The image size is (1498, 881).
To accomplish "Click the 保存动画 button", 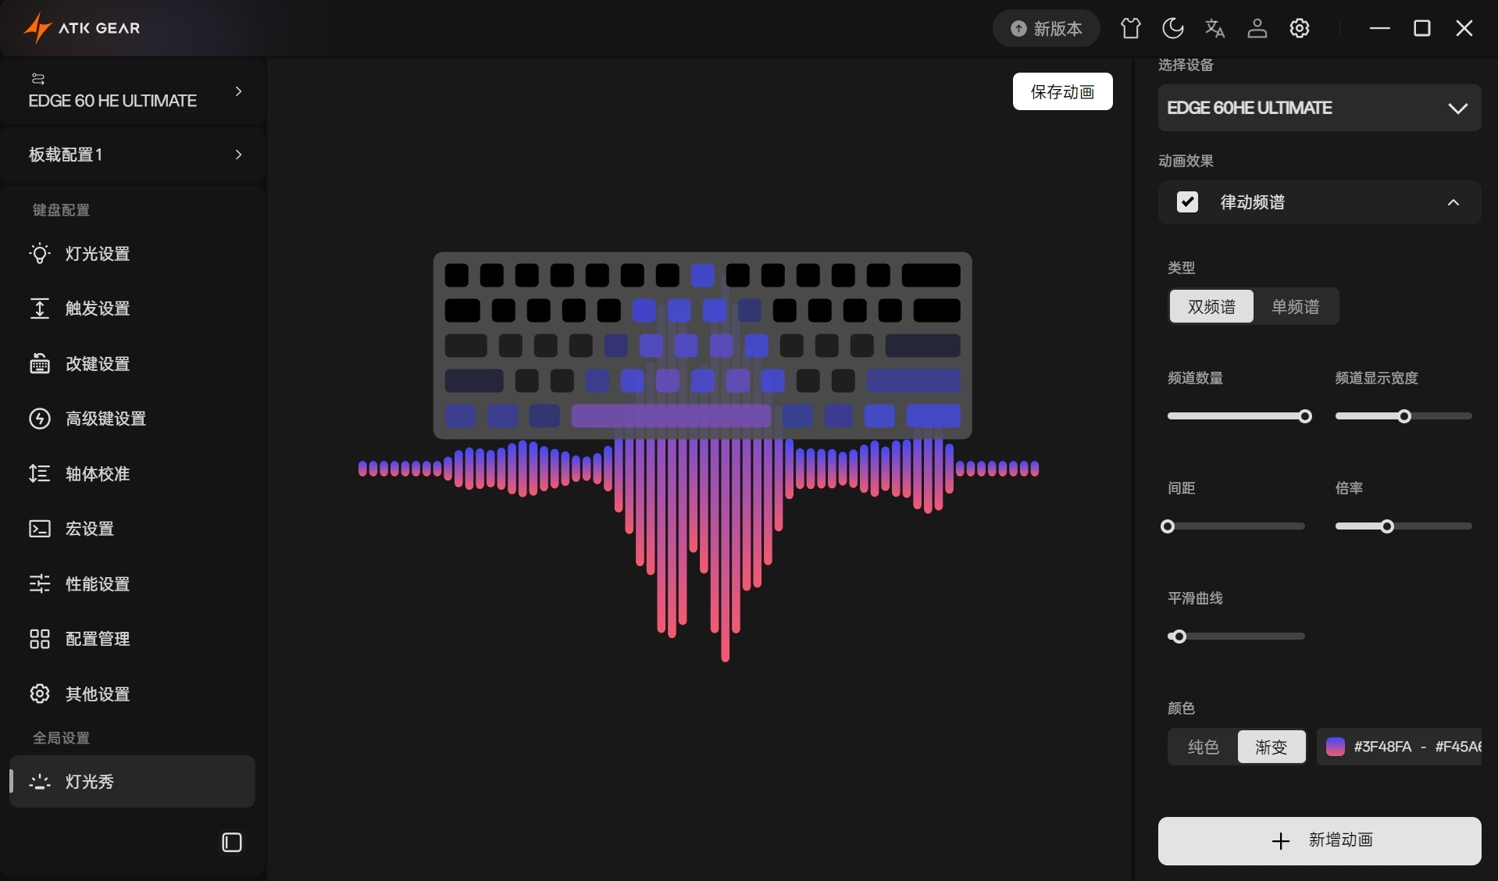I will 1062,91.
